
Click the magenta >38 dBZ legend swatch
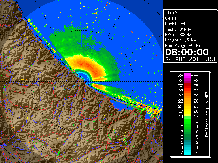tap(187, 76)
